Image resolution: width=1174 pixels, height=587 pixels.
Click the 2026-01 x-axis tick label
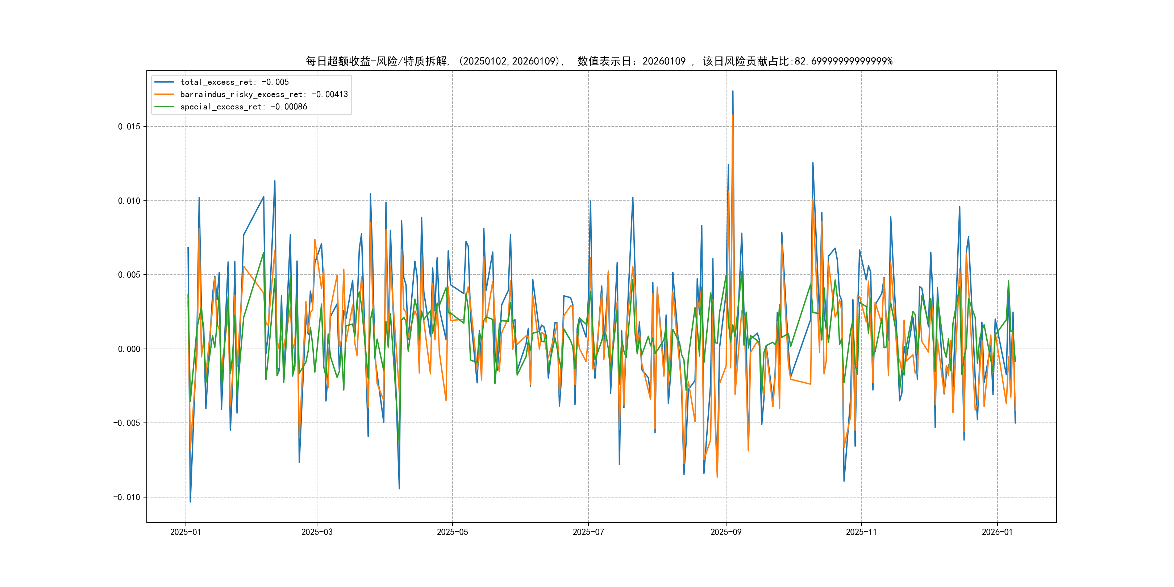pyautogui.click(x=997, y=532)
